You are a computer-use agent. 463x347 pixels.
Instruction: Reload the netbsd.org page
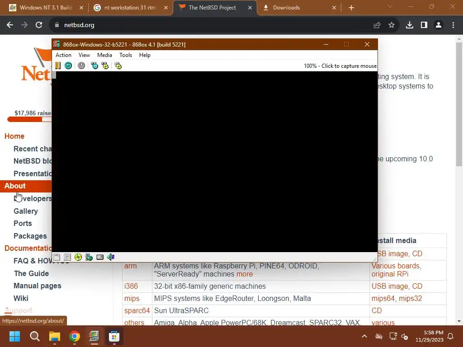[x=39, y=25]
